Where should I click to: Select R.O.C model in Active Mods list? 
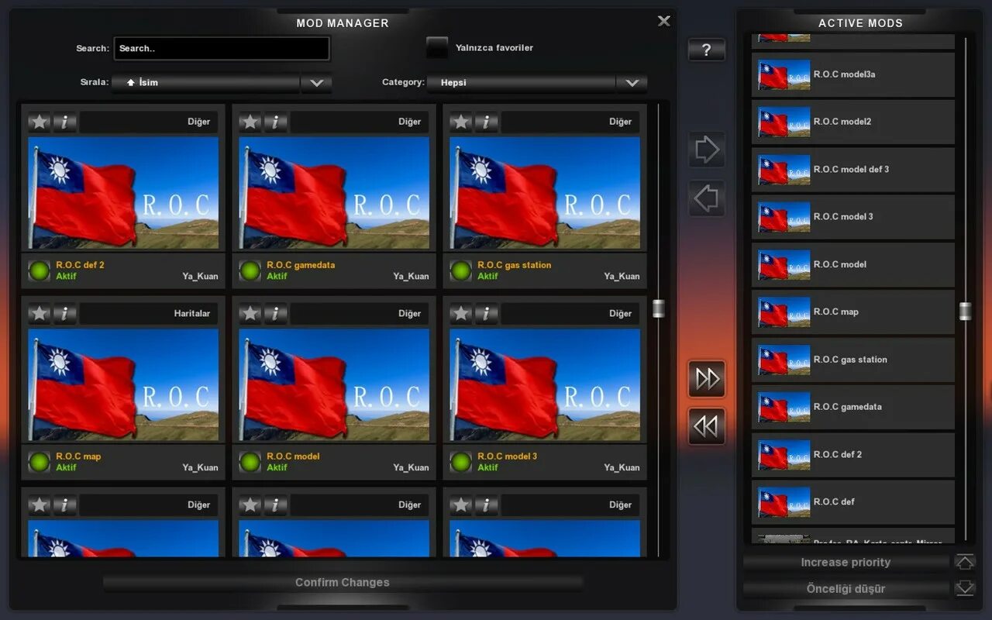coord(853,264)
